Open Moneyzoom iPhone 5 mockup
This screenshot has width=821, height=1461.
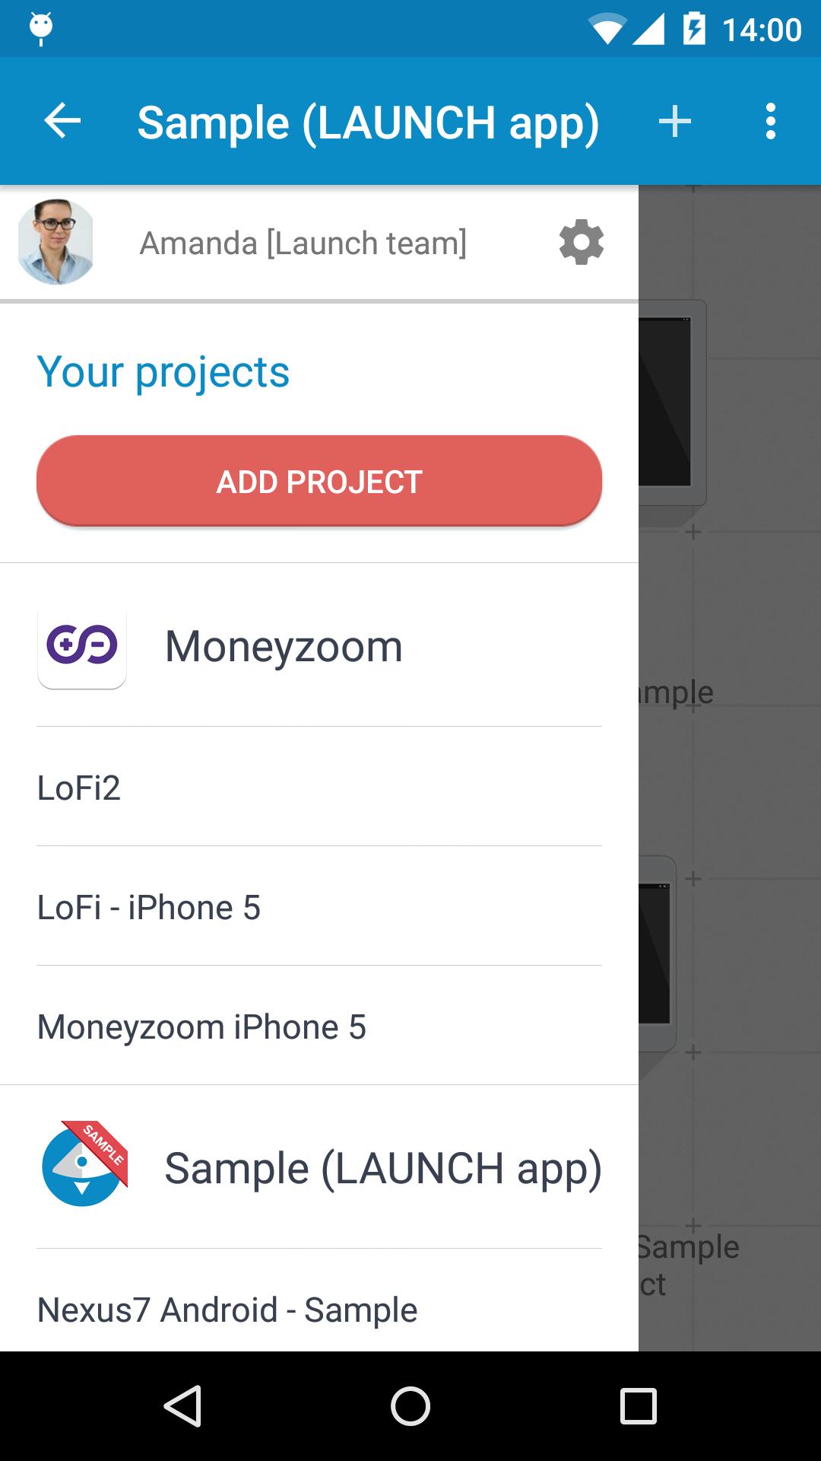coord(201,1027)
